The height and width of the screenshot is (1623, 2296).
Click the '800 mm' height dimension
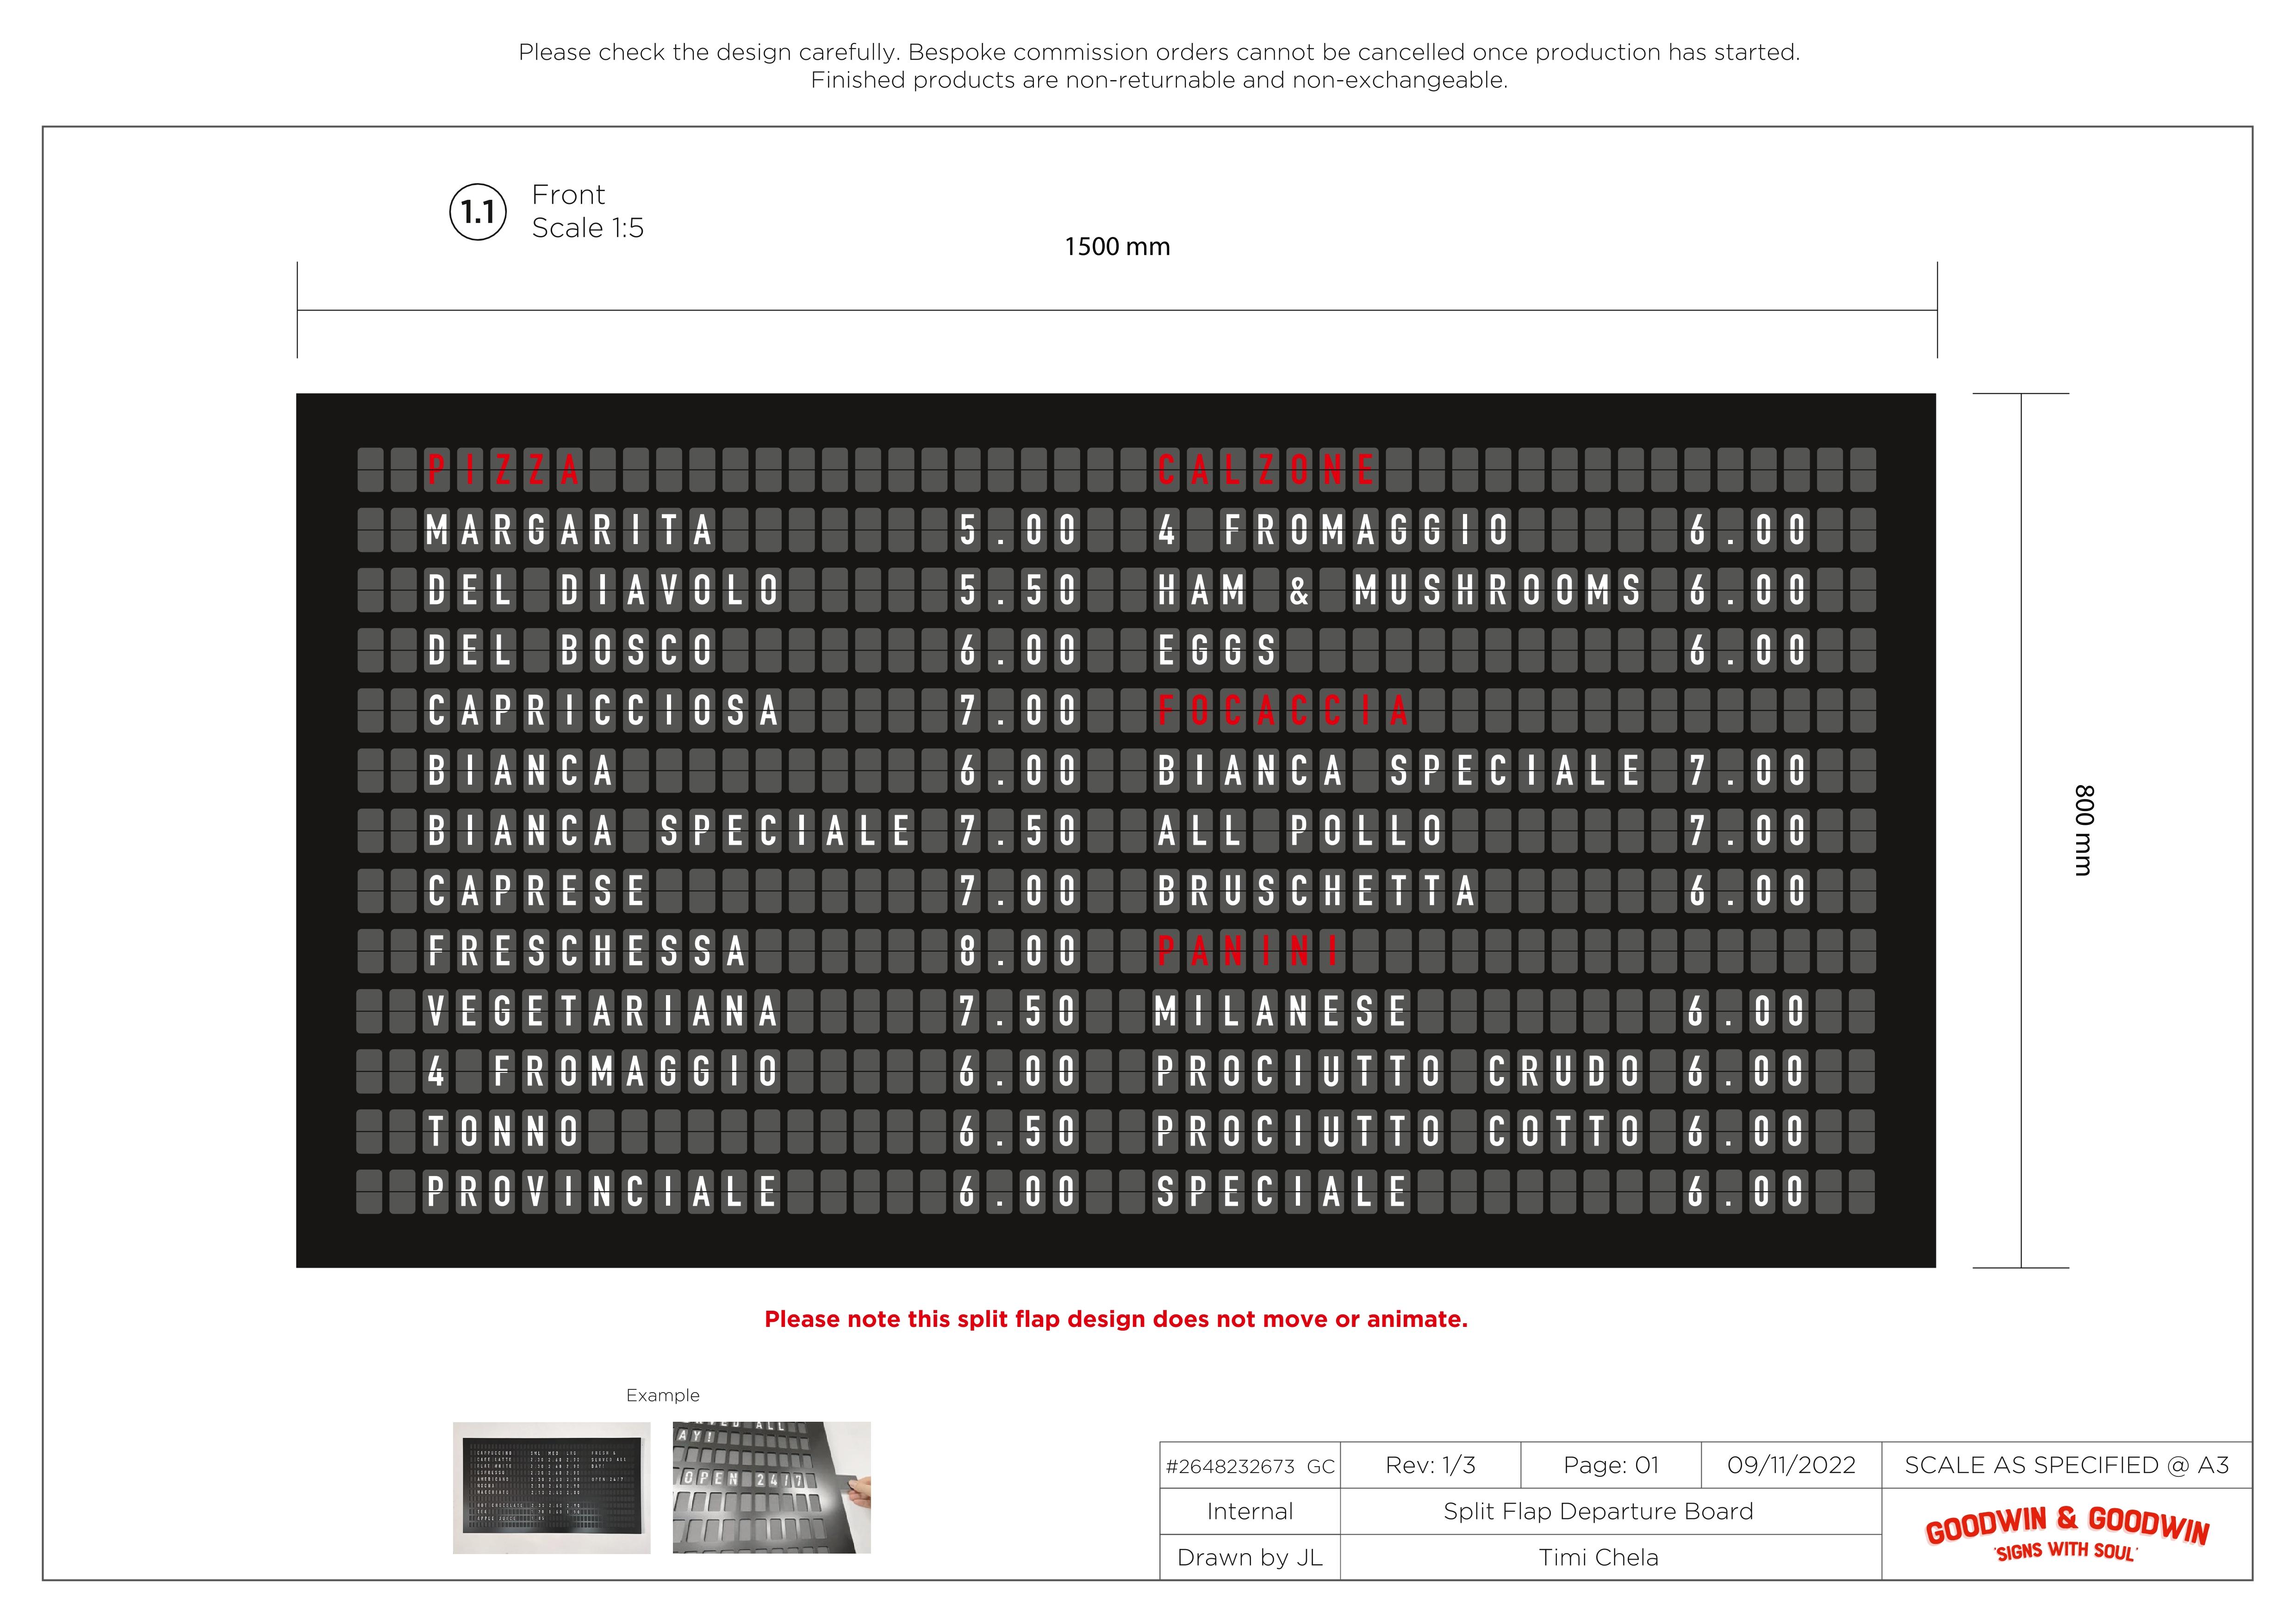2084,830
